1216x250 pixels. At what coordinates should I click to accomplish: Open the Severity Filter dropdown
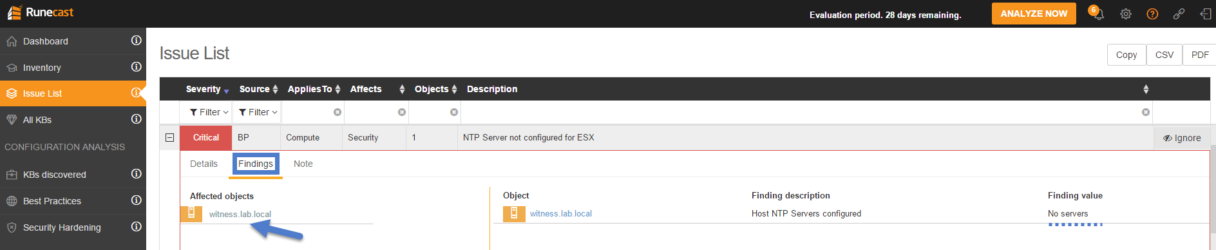[x=209, y=112]
